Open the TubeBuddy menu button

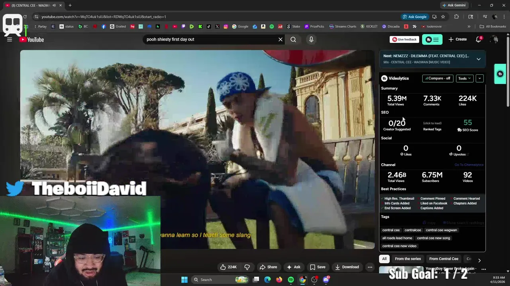432,39
